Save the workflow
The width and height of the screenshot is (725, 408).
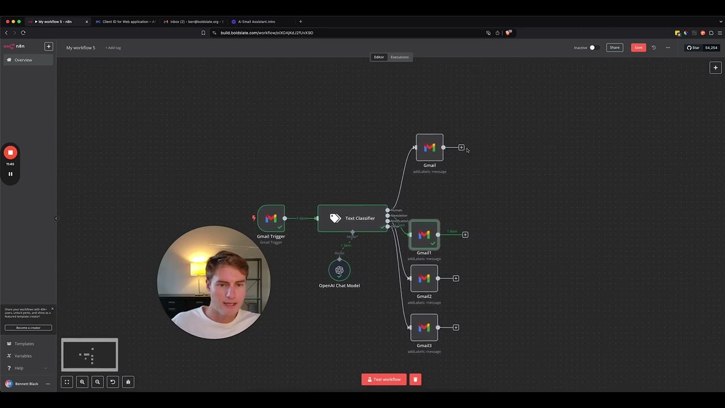(638, 48)
